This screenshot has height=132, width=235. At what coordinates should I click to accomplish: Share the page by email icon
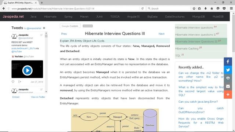pyautogui.click(x=228, y=86)
